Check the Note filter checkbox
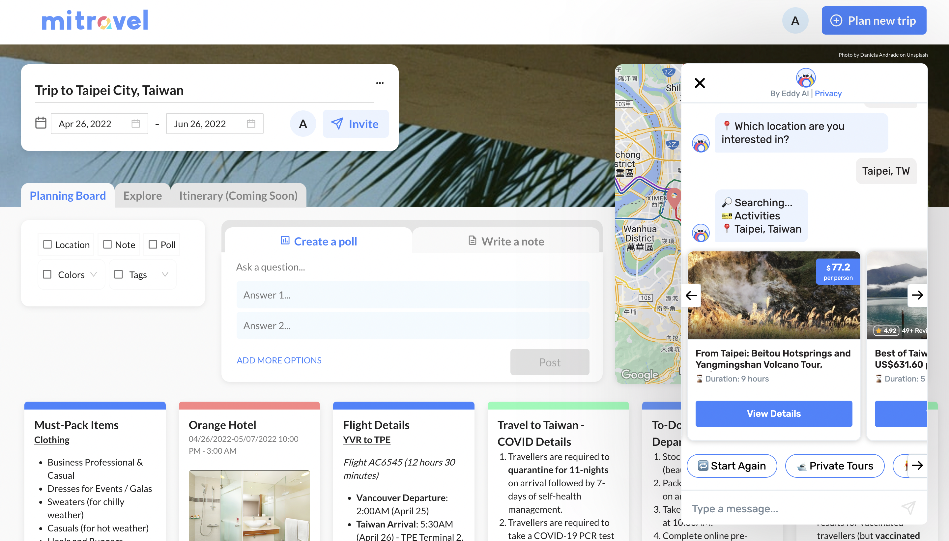The image size is (949, 541). [107, 244]
